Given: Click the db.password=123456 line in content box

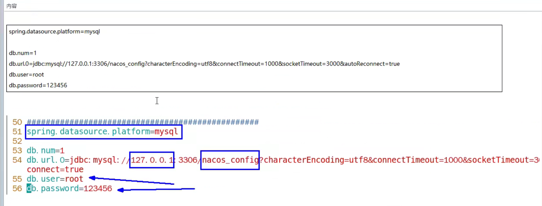Looking at the screenshot, I should click(38, 85).
